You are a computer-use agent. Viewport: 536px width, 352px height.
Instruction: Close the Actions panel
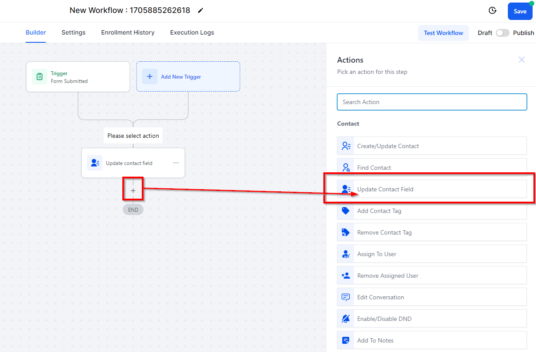pos(522,60)
